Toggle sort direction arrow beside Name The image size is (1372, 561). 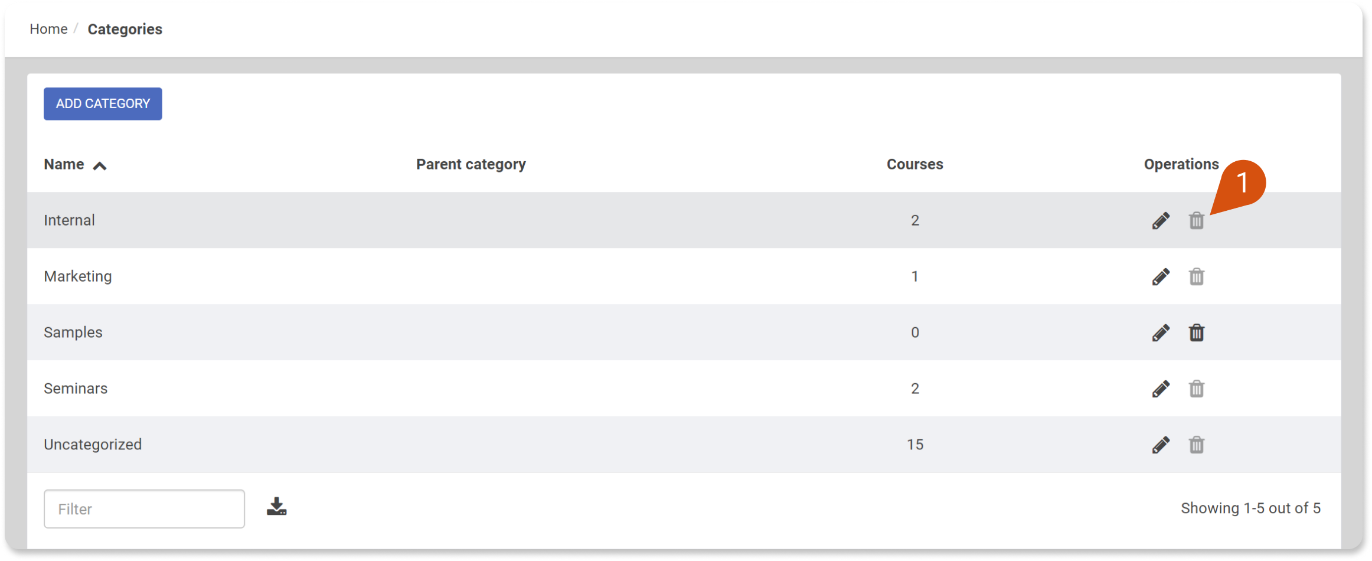point(100,166)
